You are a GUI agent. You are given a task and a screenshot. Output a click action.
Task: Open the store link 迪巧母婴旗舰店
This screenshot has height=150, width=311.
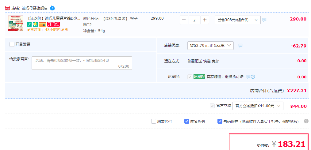(35, 8)
